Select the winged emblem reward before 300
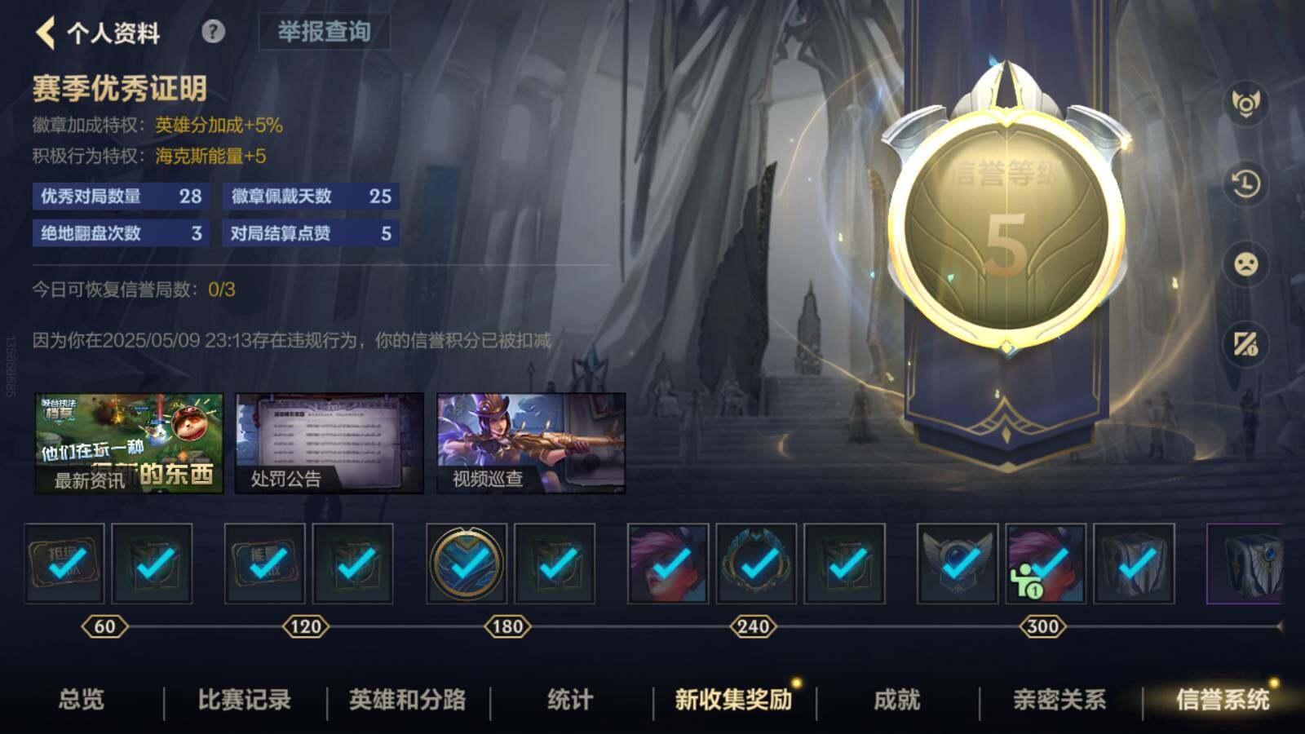The width and height of the screenshot is (1305, 734). [x=957, y=564]
